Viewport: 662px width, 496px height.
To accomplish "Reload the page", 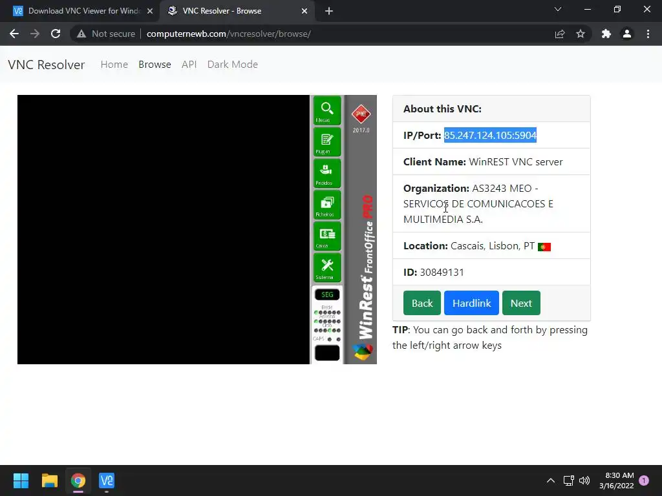I will point(56,34).
